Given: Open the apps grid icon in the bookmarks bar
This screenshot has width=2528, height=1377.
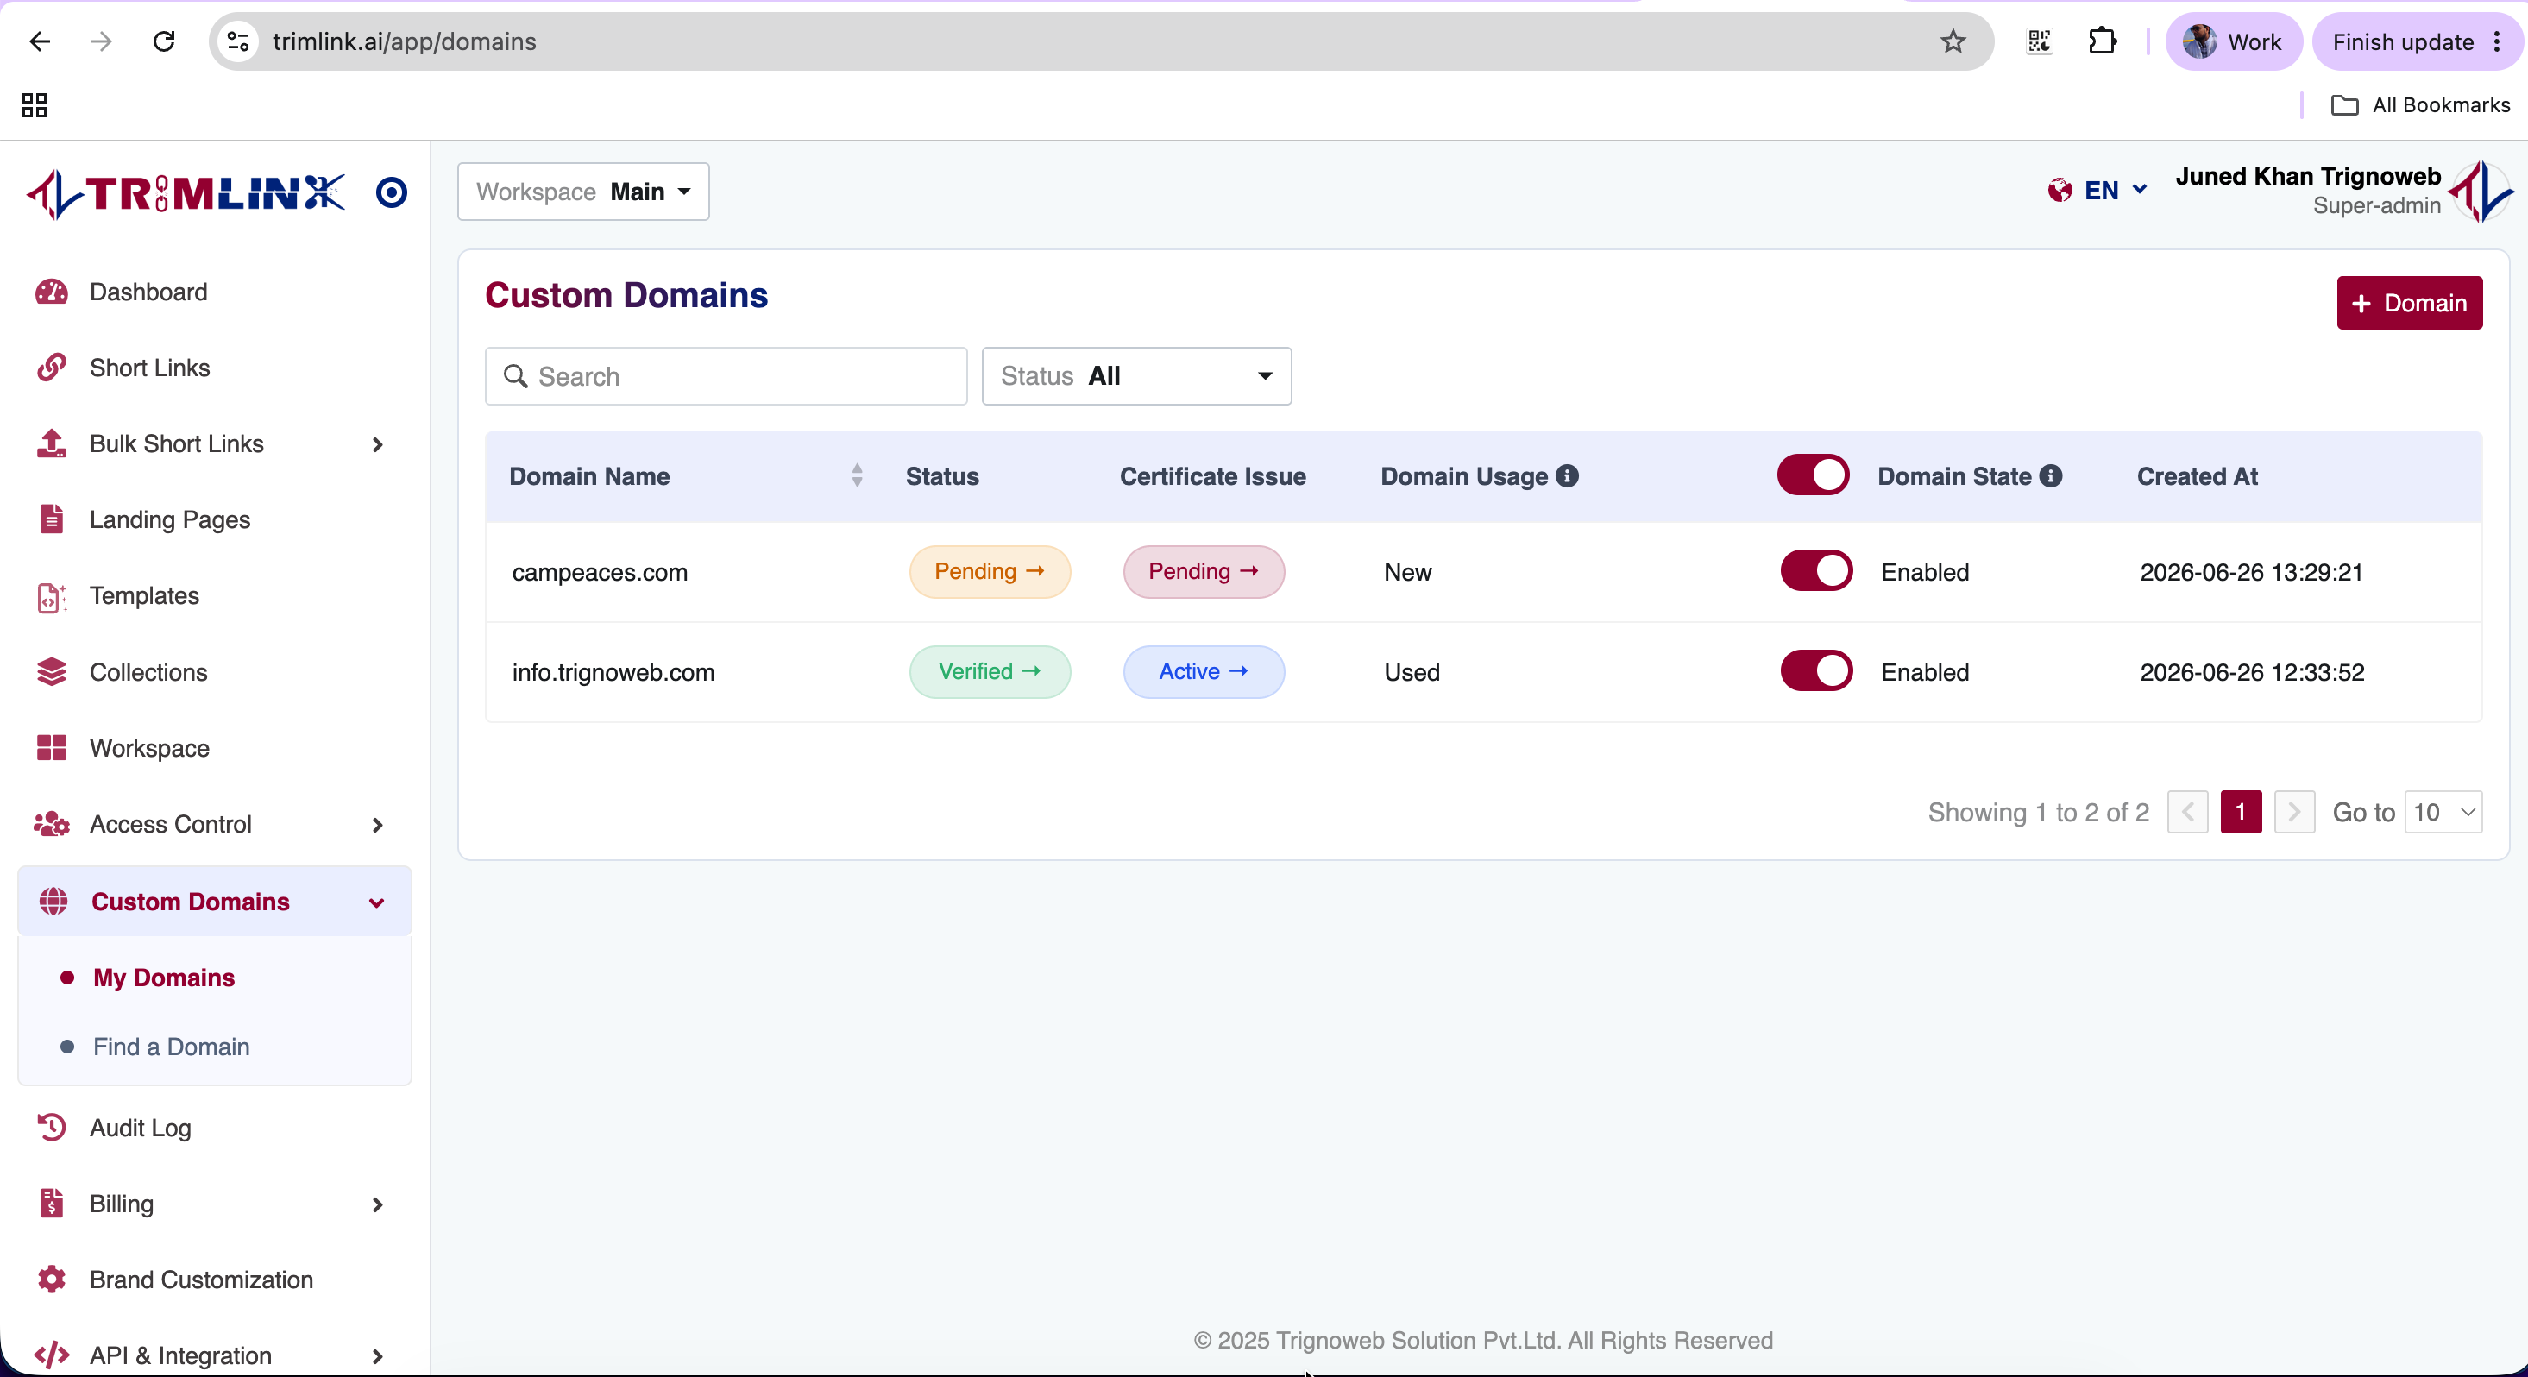Looking at the screenshot, I should [x=35, y=105].
